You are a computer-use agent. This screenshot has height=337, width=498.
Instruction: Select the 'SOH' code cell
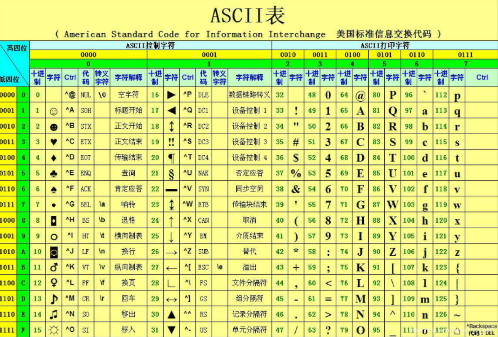pos(86,111)
